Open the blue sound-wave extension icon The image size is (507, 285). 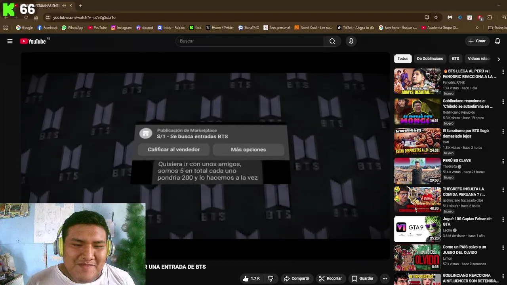(x=459, y=17)
